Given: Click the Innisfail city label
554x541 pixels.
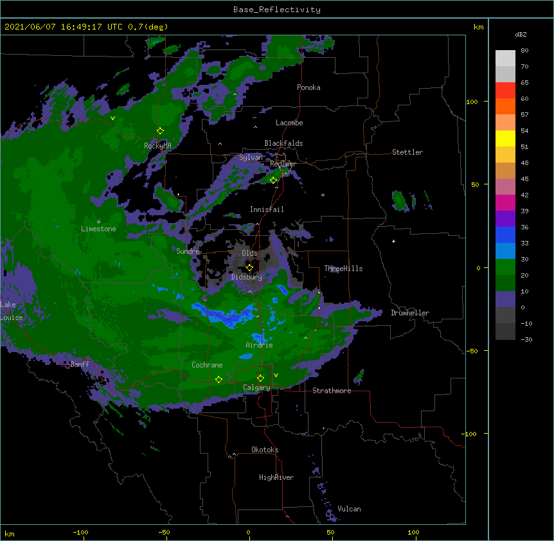Looking at the screenshot, I should coord(267,209).
